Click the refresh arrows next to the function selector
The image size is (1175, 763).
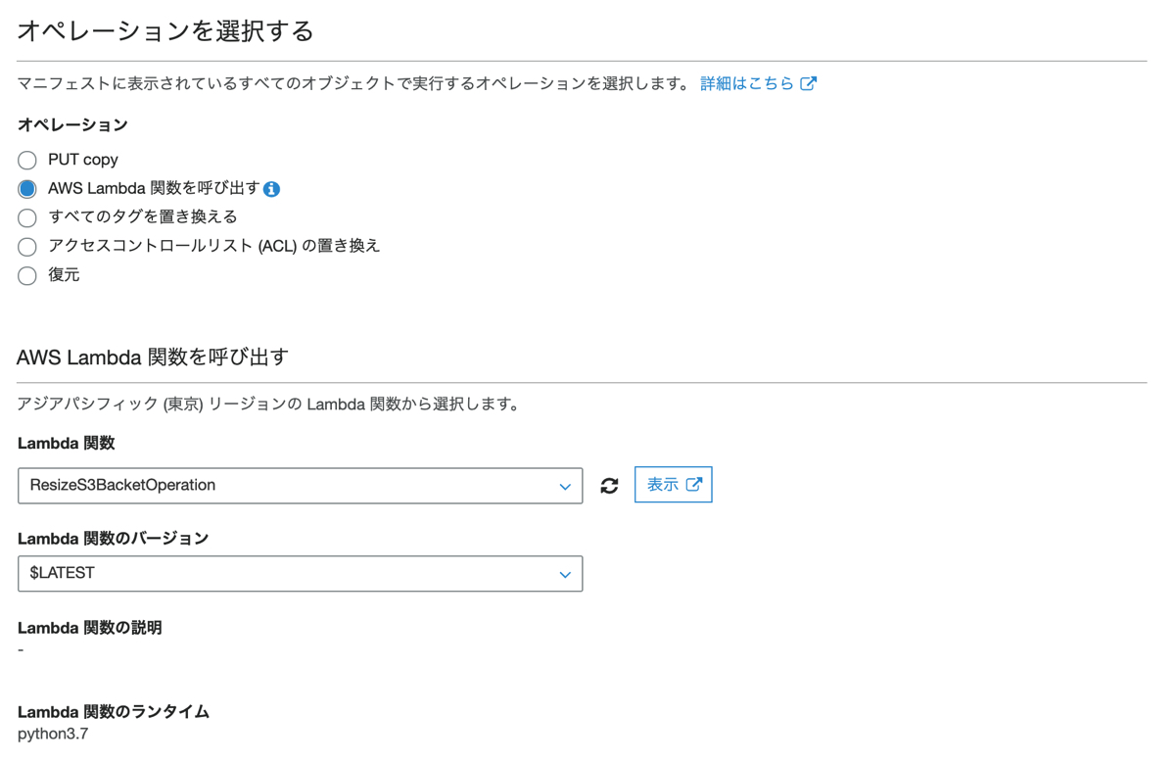pyautogui.click(x=609, y=484)
